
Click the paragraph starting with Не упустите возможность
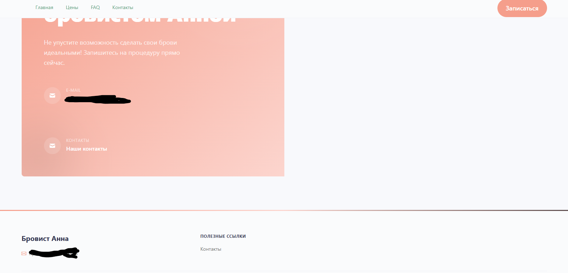tap(112, 53)
